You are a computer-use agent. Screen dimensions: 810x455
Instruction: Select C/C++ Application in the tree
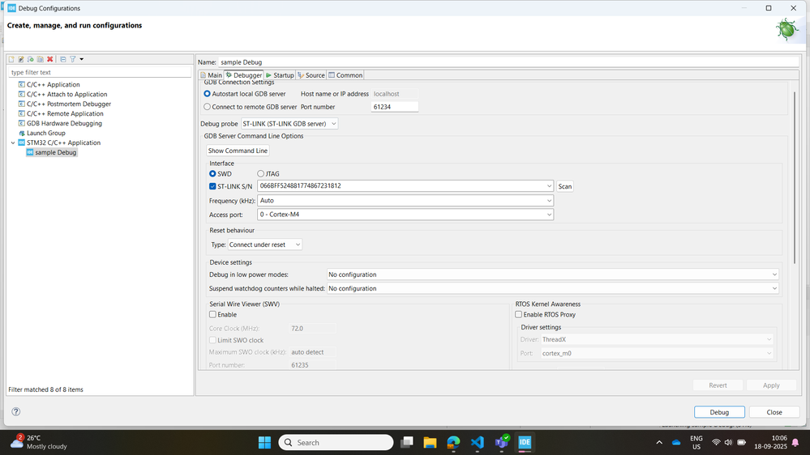click(54, 84)
